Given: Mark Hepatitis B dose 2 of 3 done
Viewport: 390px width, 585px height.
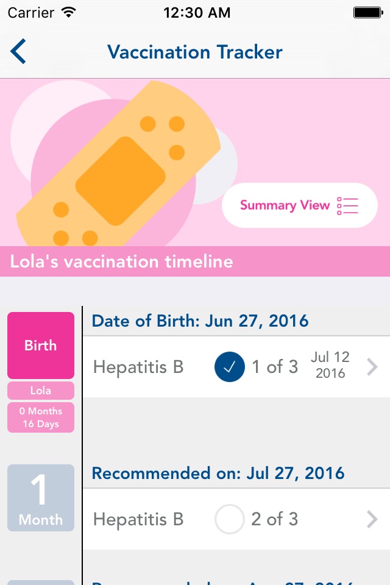Looking at the screenshot, I should (230, 519).
